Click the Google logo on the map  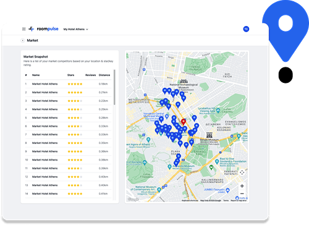click(133, 199)
